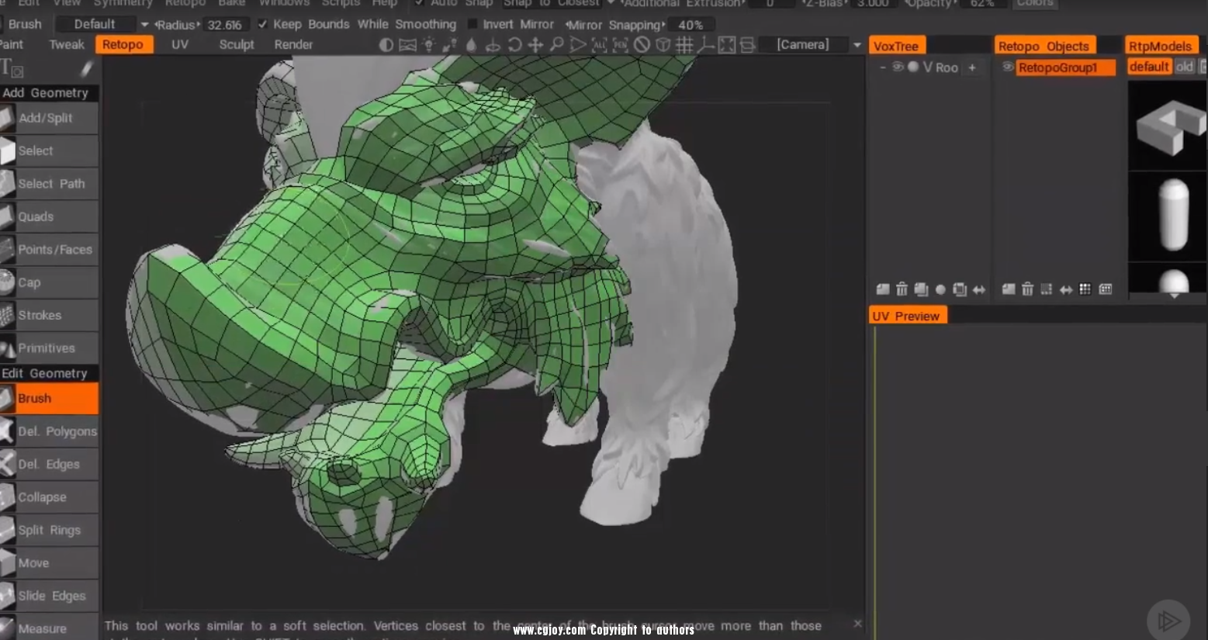The width and height of the screenshot is (1208, 640).
Task: Activate the Select tool in Add Geometry
Action: [49, 150]
